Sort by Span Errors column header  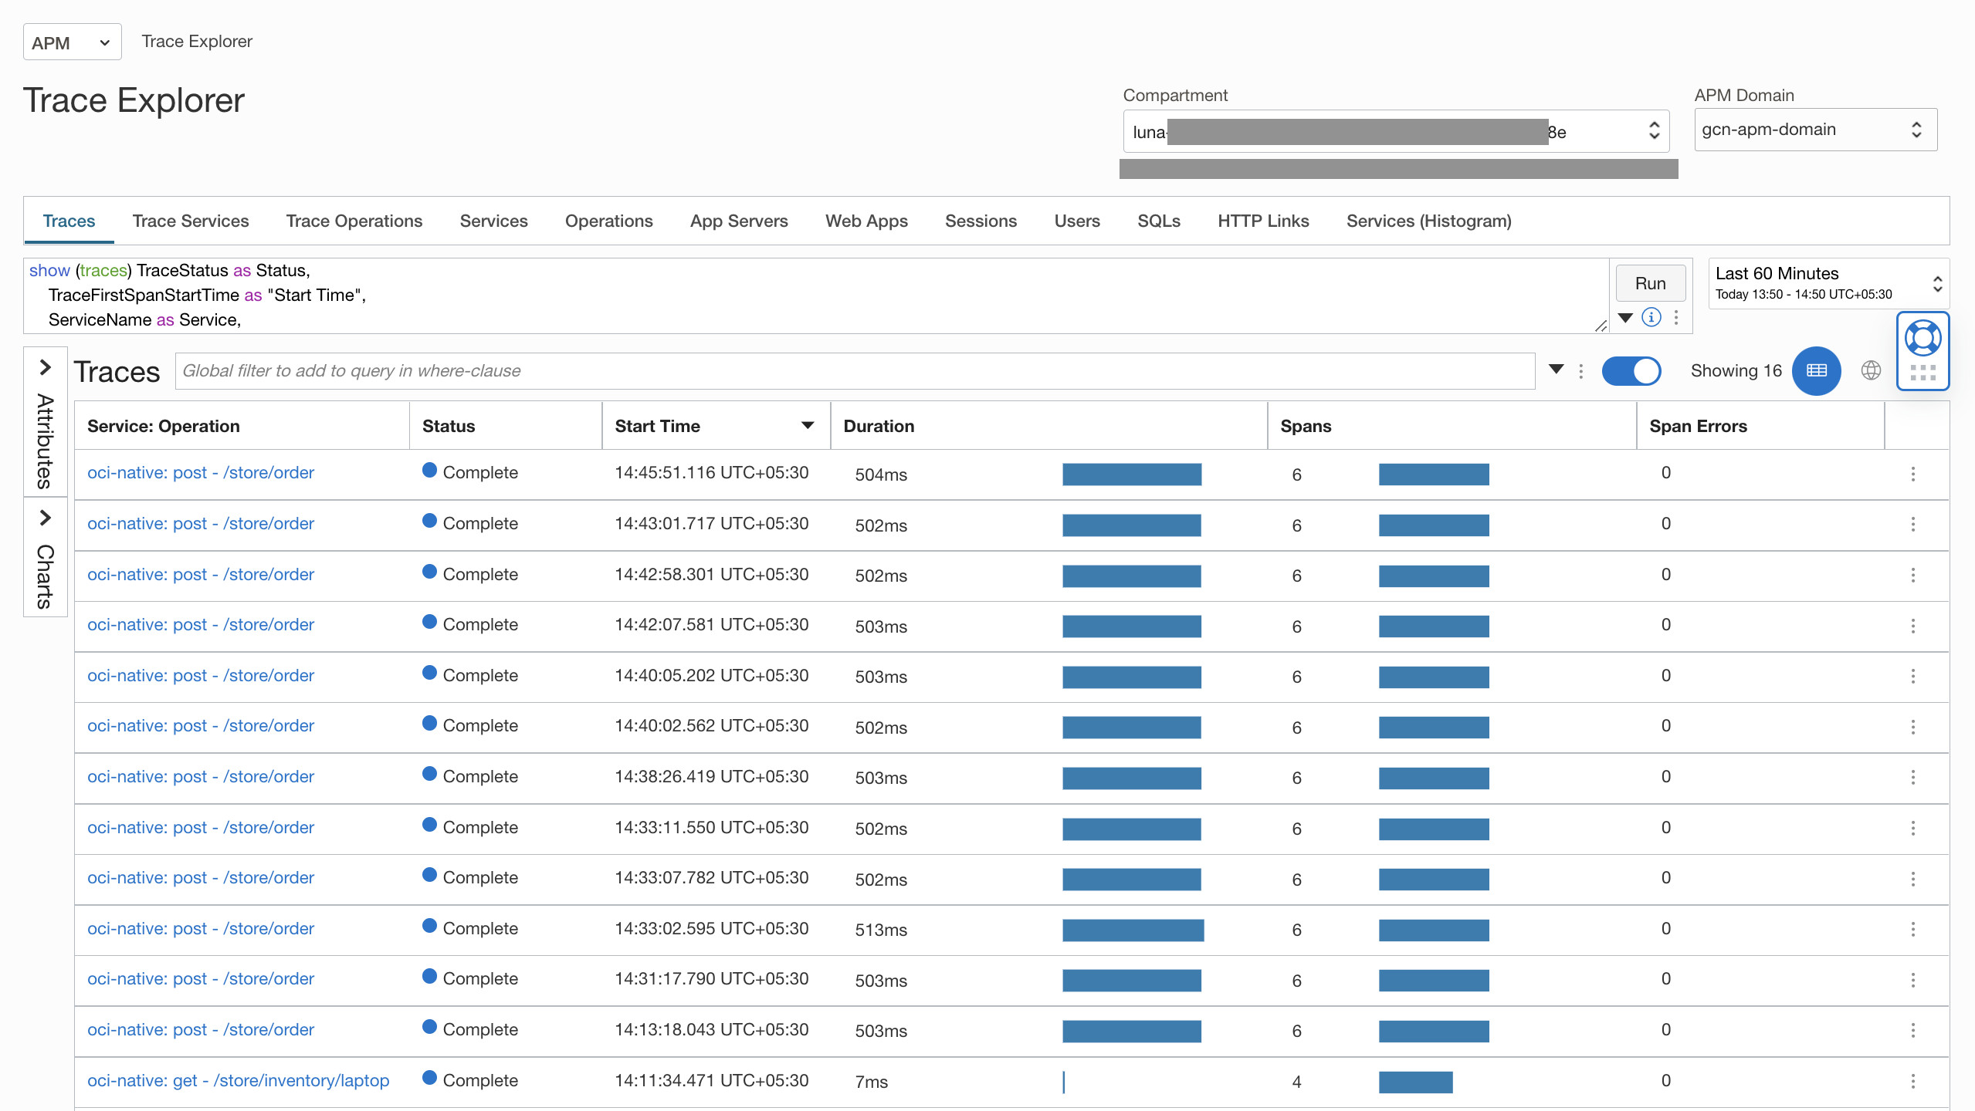click(x=1698, y=426)
